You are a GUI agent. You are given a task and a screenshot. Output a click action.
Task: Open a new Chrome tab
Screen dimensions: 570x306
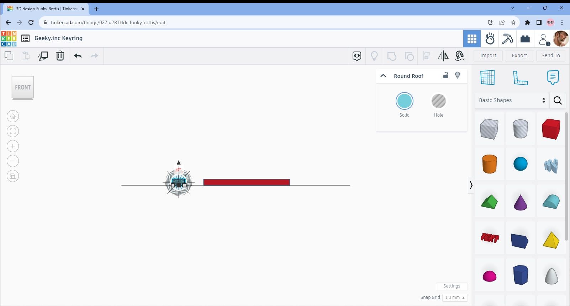coord(96,9)
